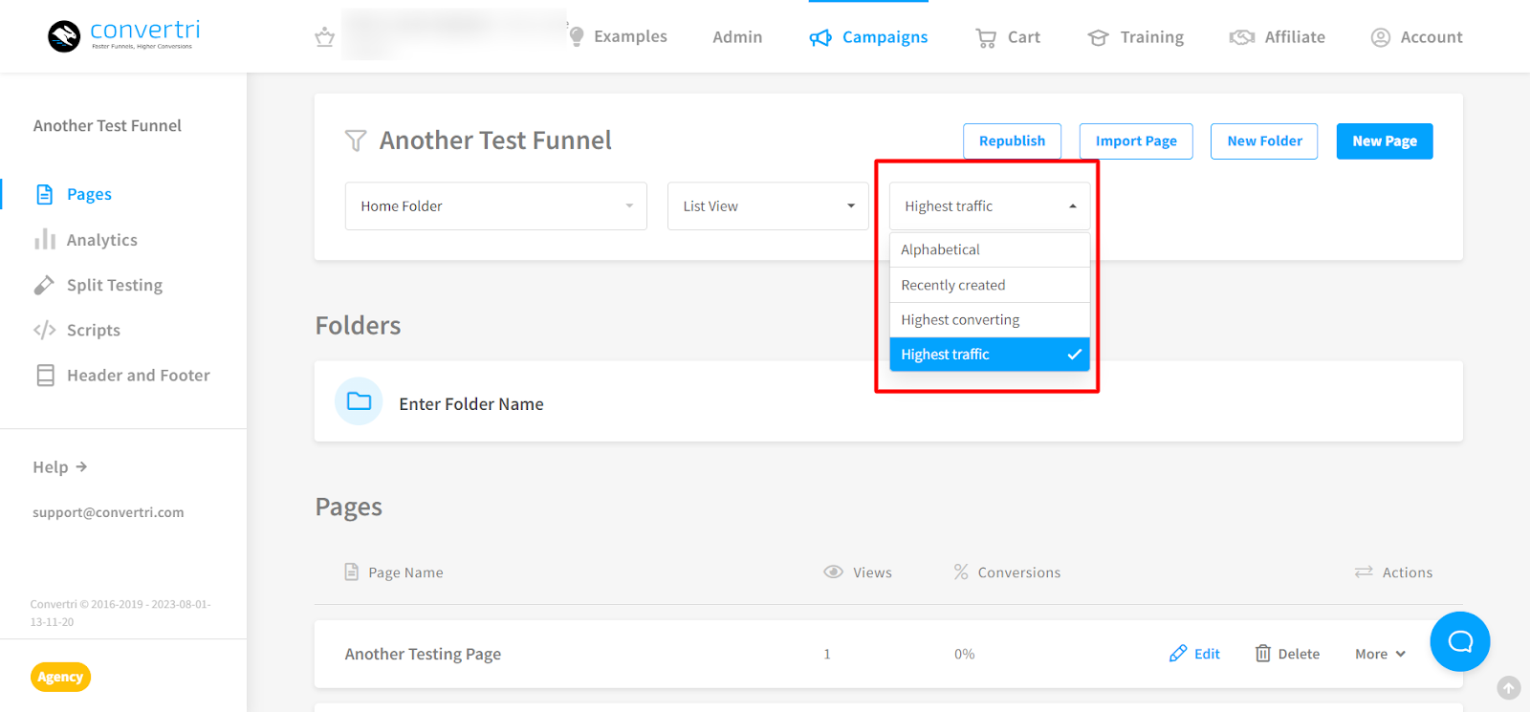The image size is (1530, 712).
Task: Choose Alphabetical sort option
Action: pyautogui.click(x=989, y=249)
